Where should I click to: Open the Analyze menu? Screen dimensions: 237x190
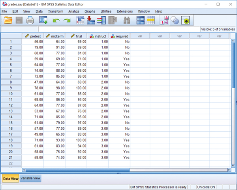[74, 11]
